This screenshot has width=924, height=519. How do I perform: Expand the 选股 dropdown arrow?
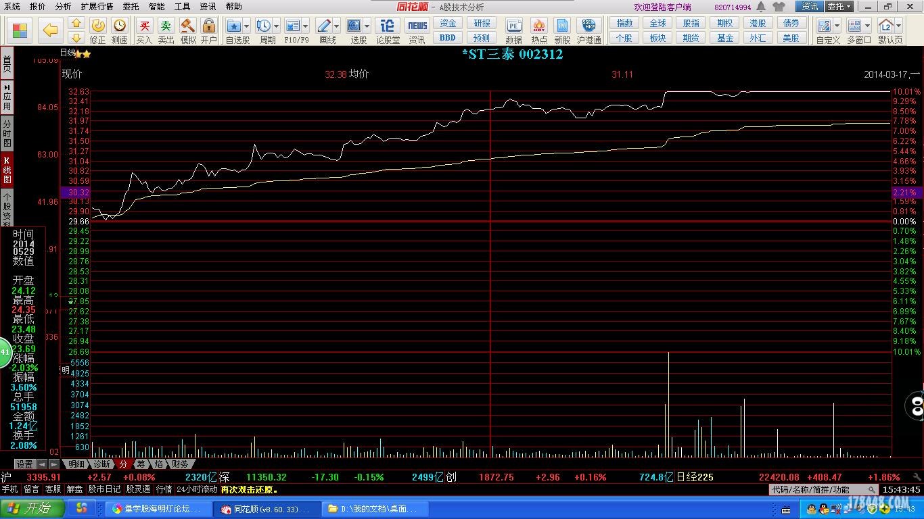coord(367,26)
